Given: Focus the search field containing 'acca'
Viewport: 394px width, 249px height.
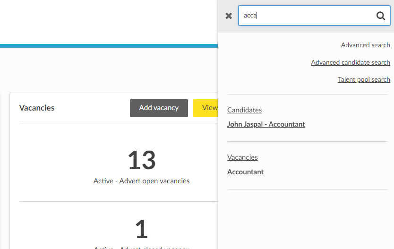Looking at the screenshot, I should 307,16.
